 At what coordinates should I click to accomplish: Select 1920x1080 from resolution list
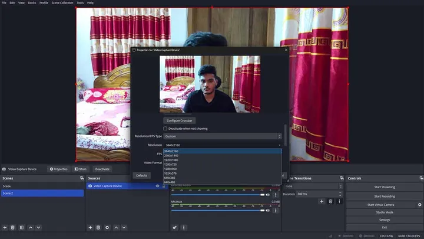(172, 160)
